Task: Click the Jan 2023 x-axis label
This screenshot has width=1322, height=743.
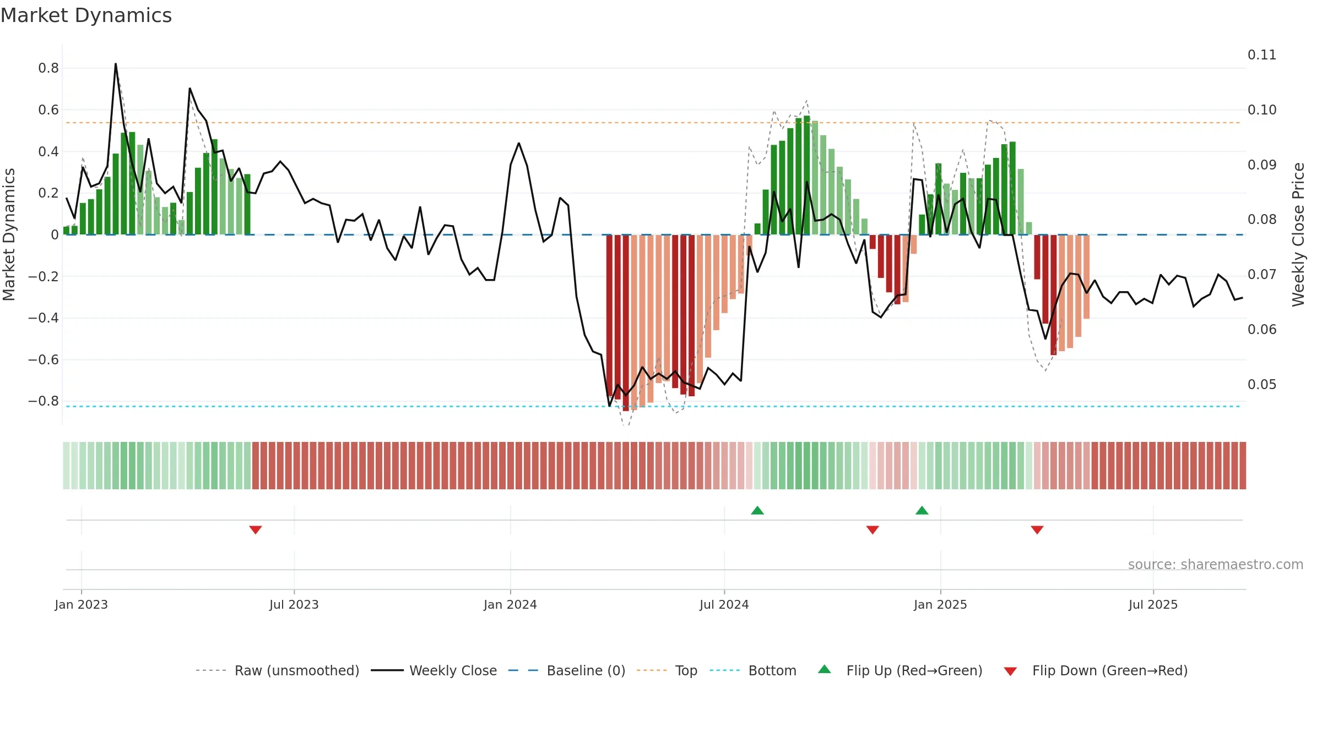Action: pos(82,604)
